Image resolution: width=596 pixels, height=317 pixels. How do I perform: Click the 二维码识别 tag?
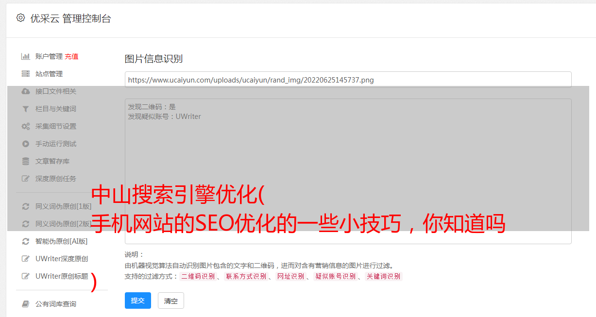[198, 277]
